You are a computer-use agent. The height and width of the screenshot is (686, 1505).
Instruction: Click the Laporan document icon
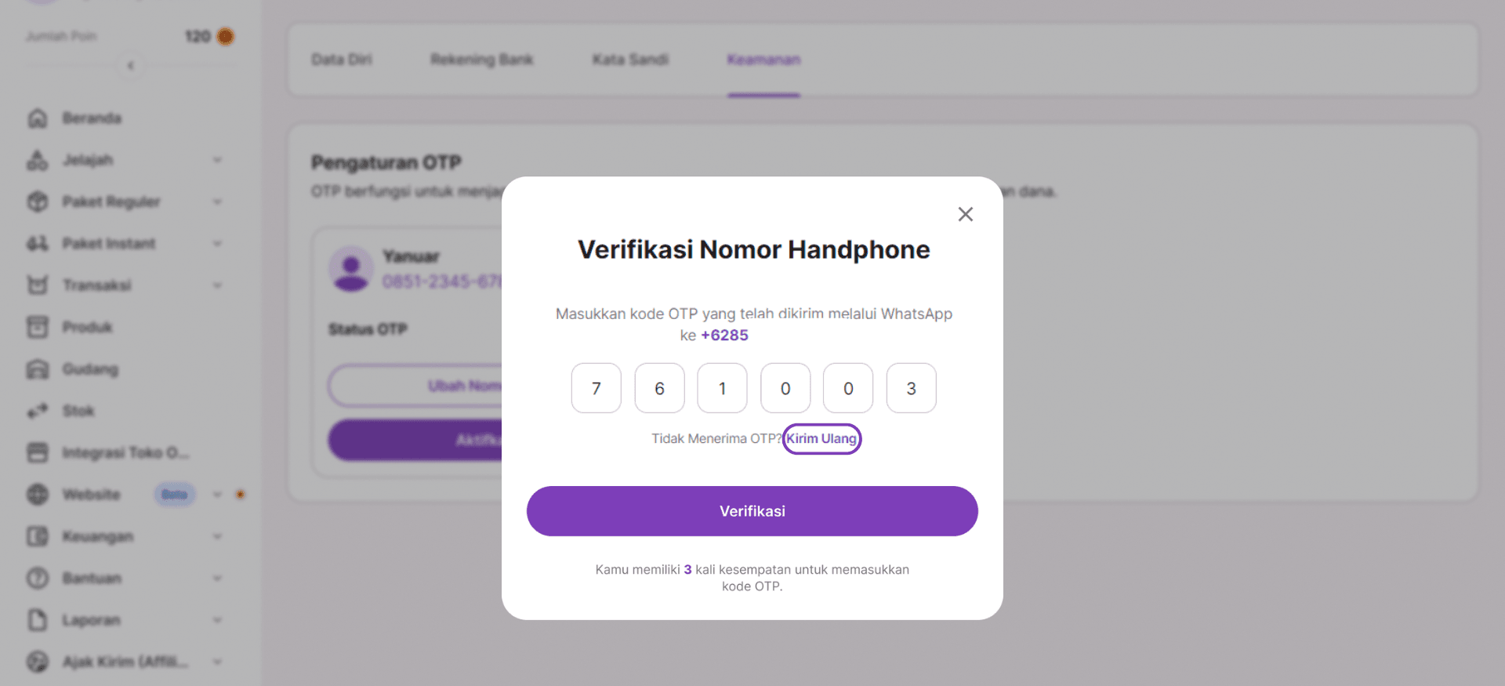point(38,620)
